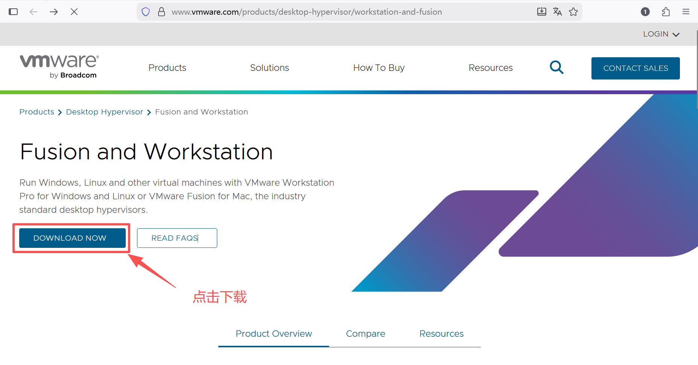Go forward with the browser forward arrow
Viewport: 698px width, 365px height.
pos(54,12)
